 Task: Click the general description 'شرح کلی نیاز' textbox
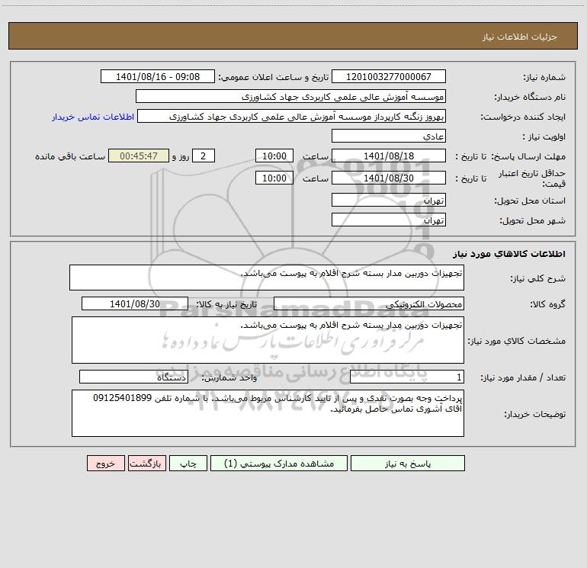(x=267, y=278)
